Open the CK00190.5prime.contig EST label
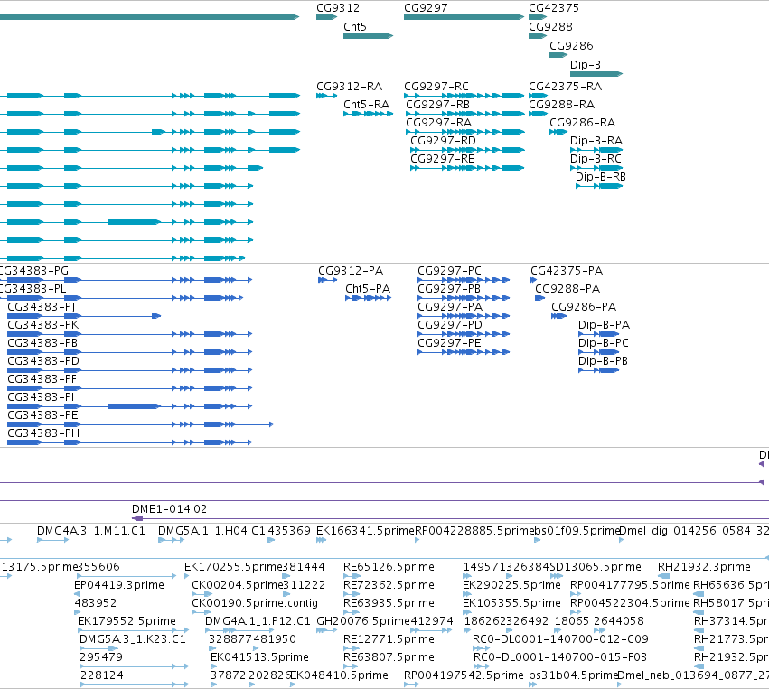Screen dimensions: 769x689 click(255, 603)
